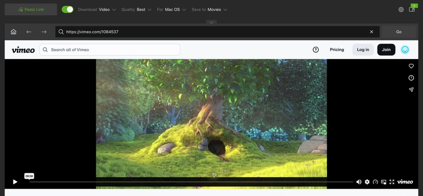
Task: Share the video with paper plane icon
Action: pyautogui.click(x=411, y=90)
